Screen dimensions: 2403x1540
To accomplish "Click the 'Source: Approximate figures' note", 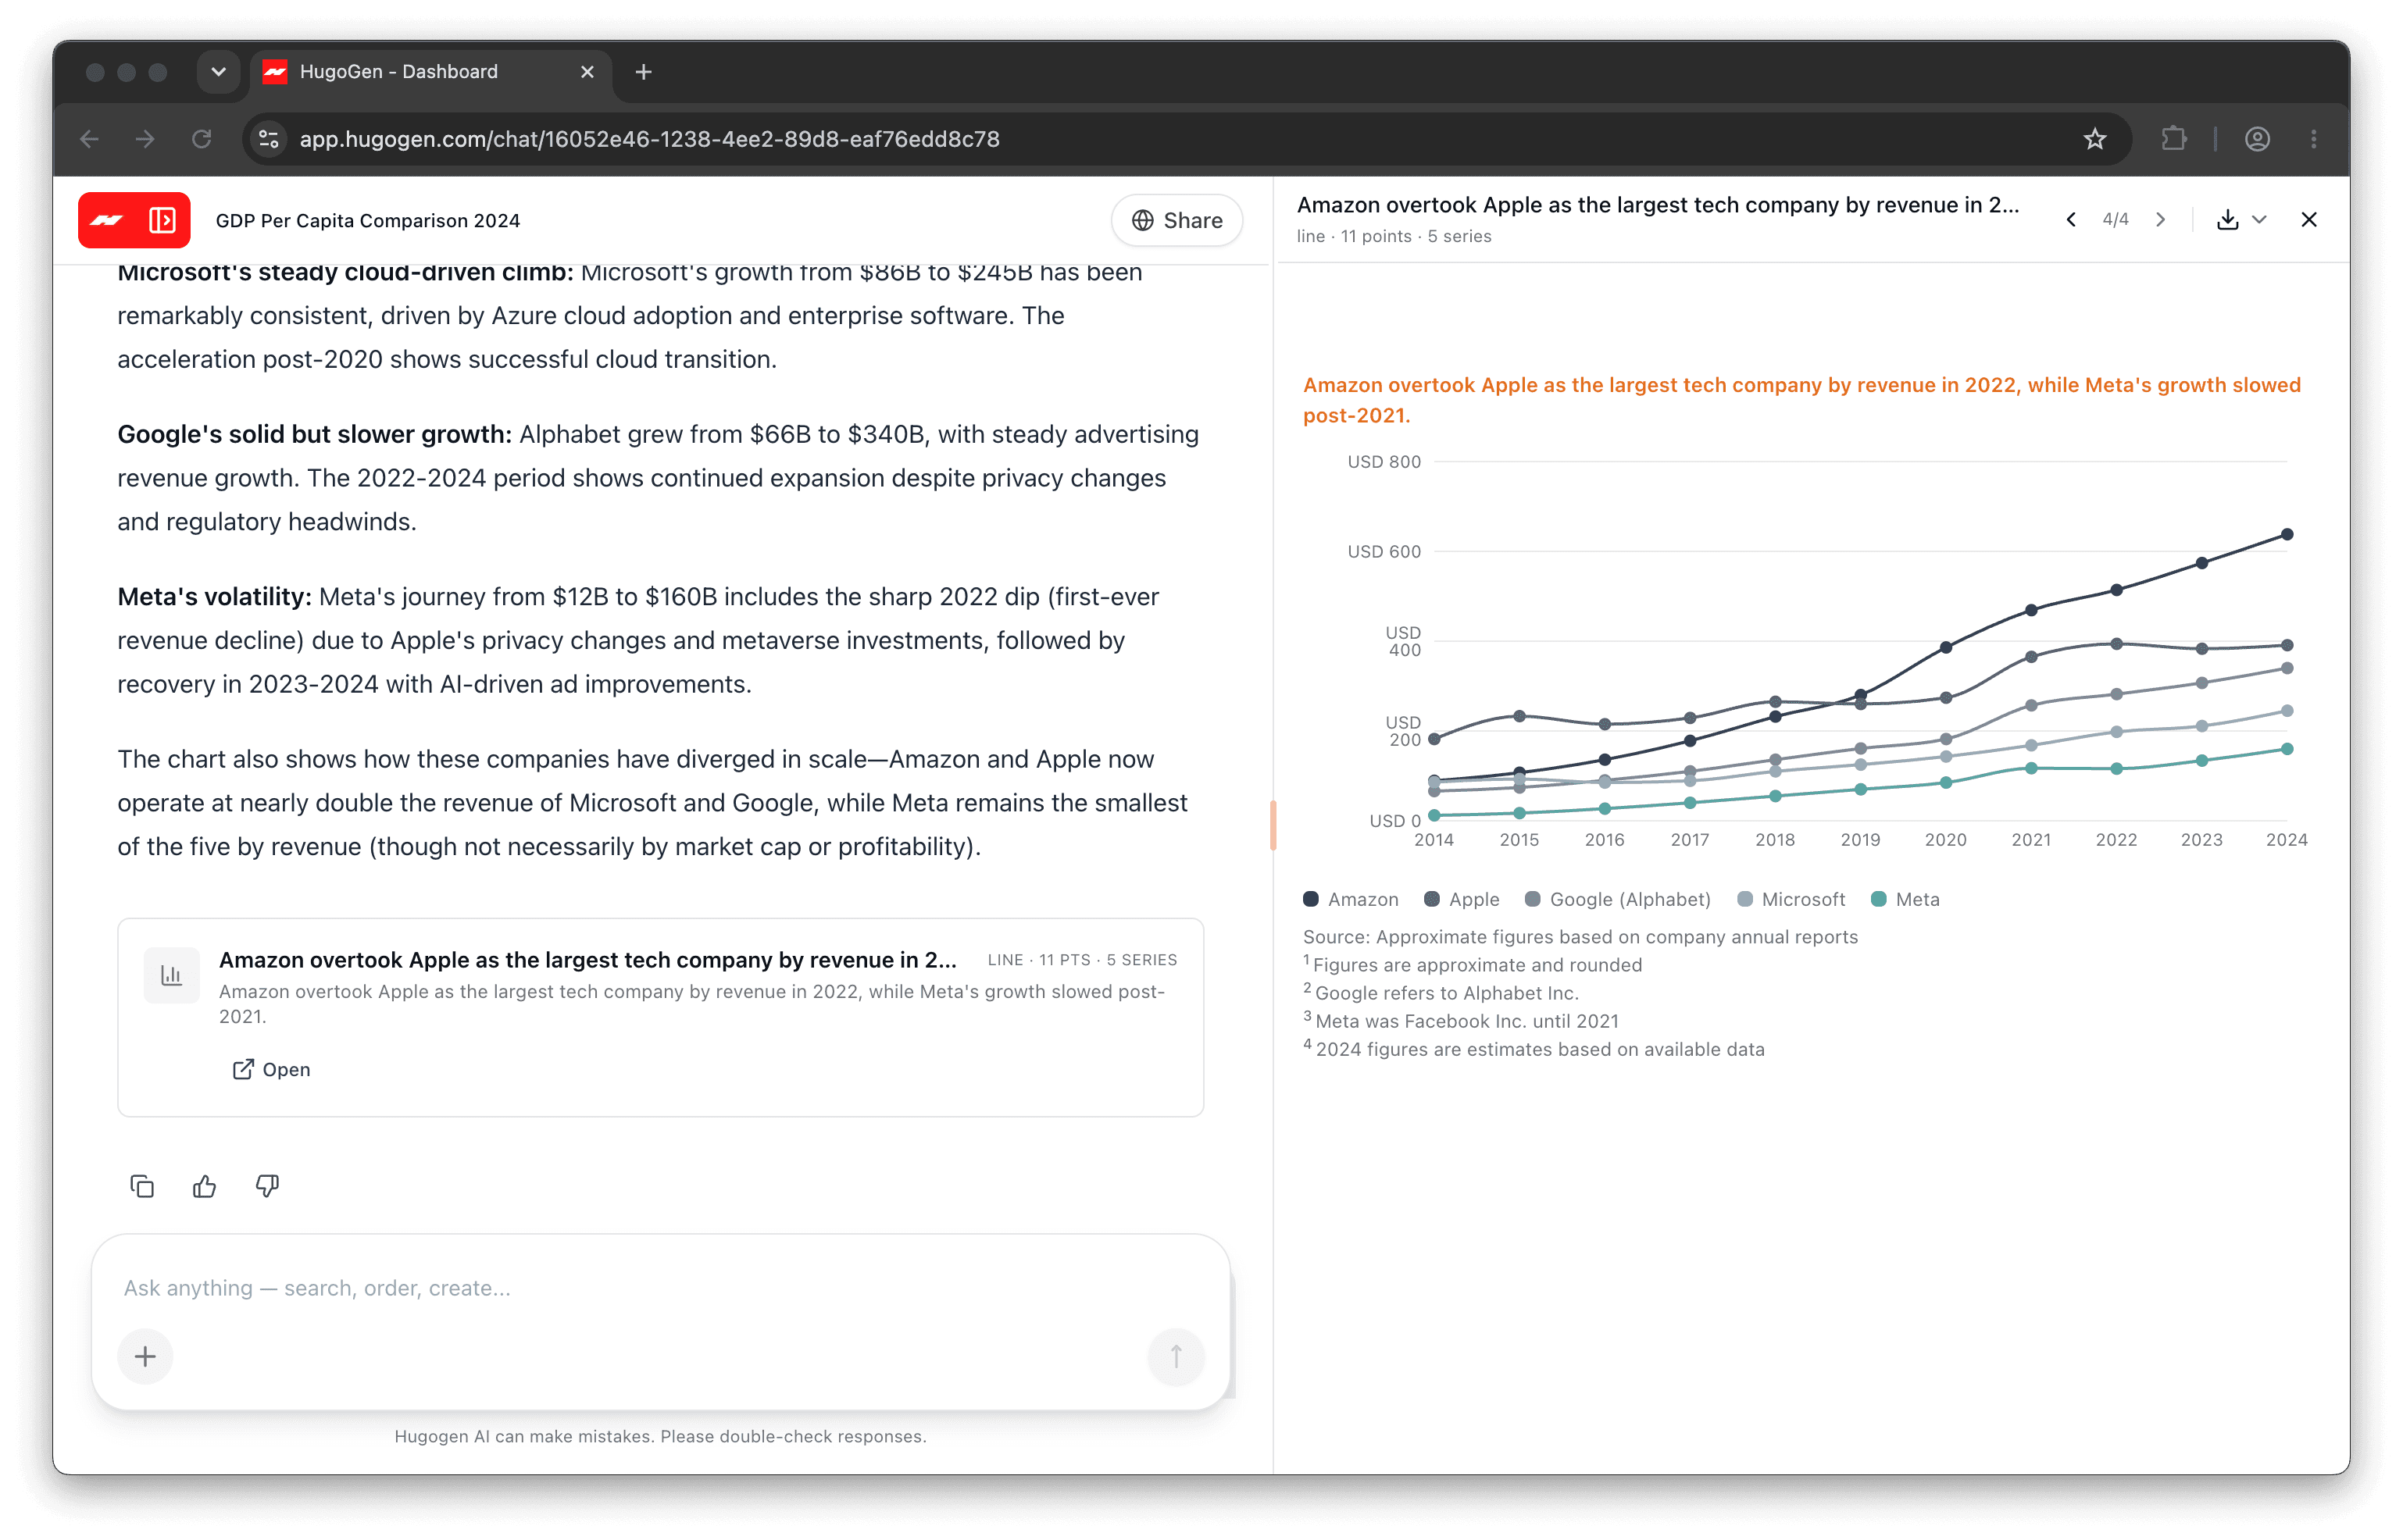I will [x=1580, y=937].
